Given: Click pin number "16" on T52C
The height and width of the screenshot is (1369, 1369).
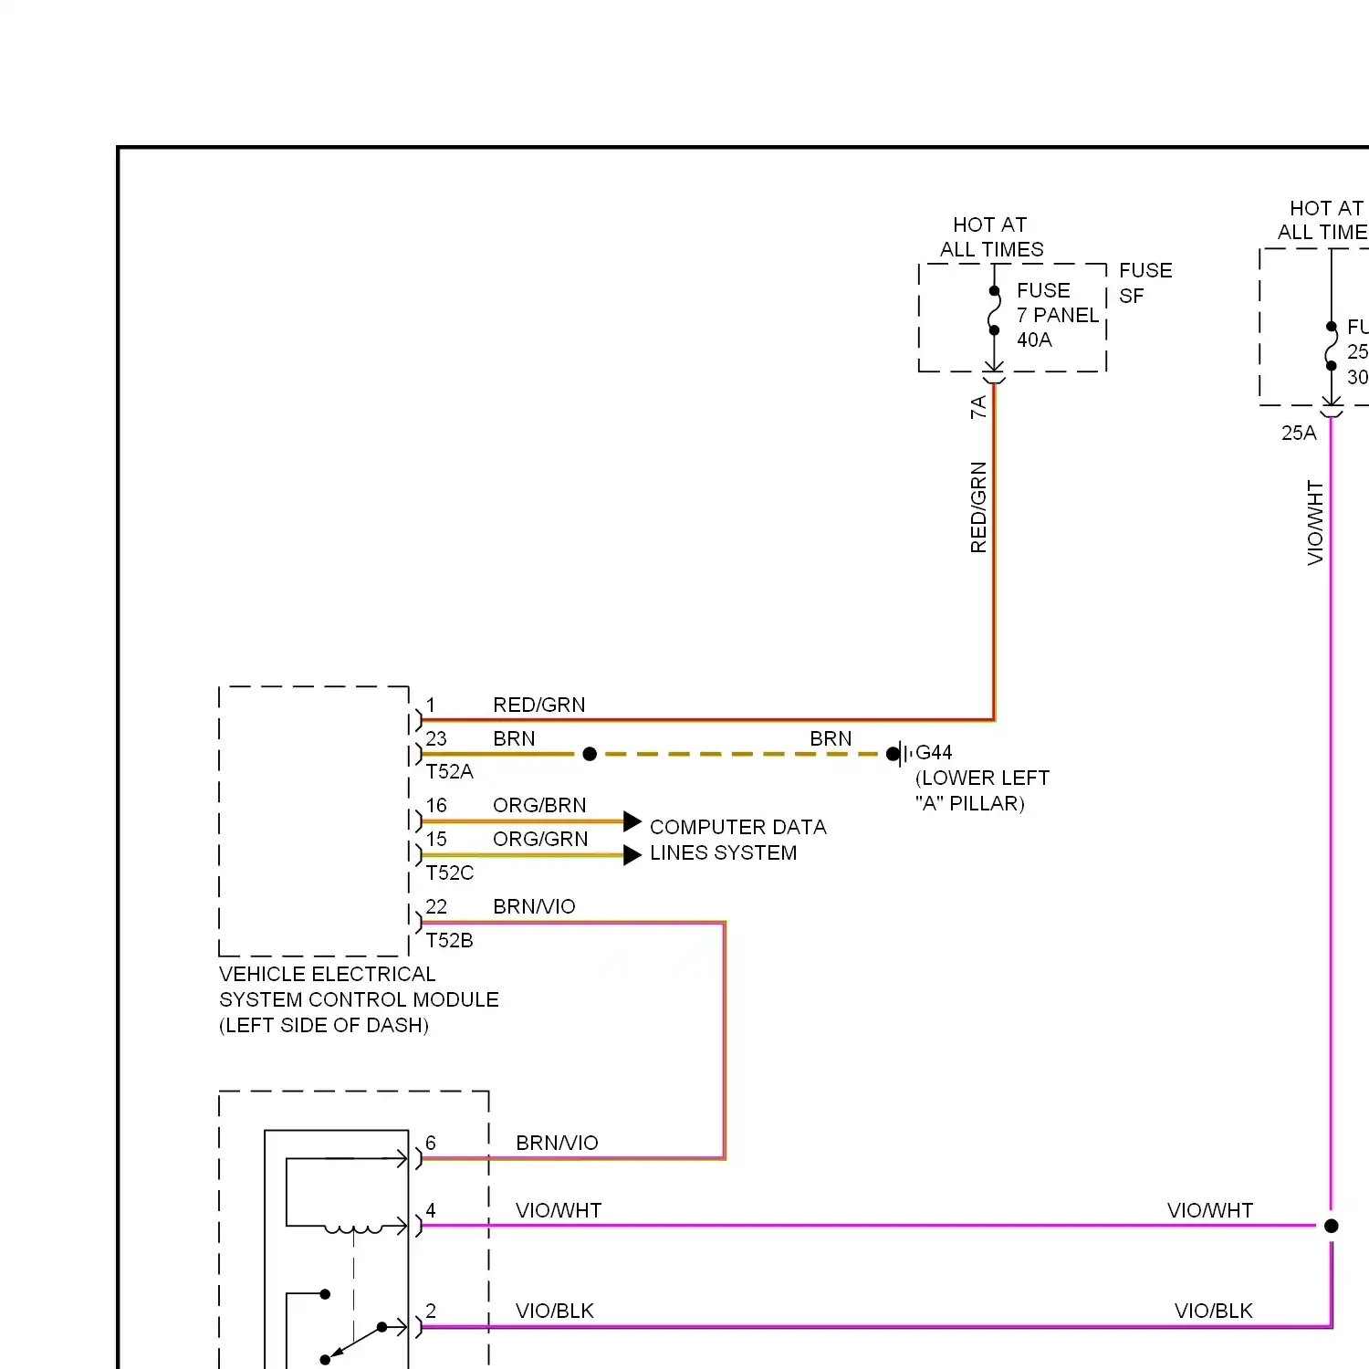Looking at the screenshot, I should point(436,805).
